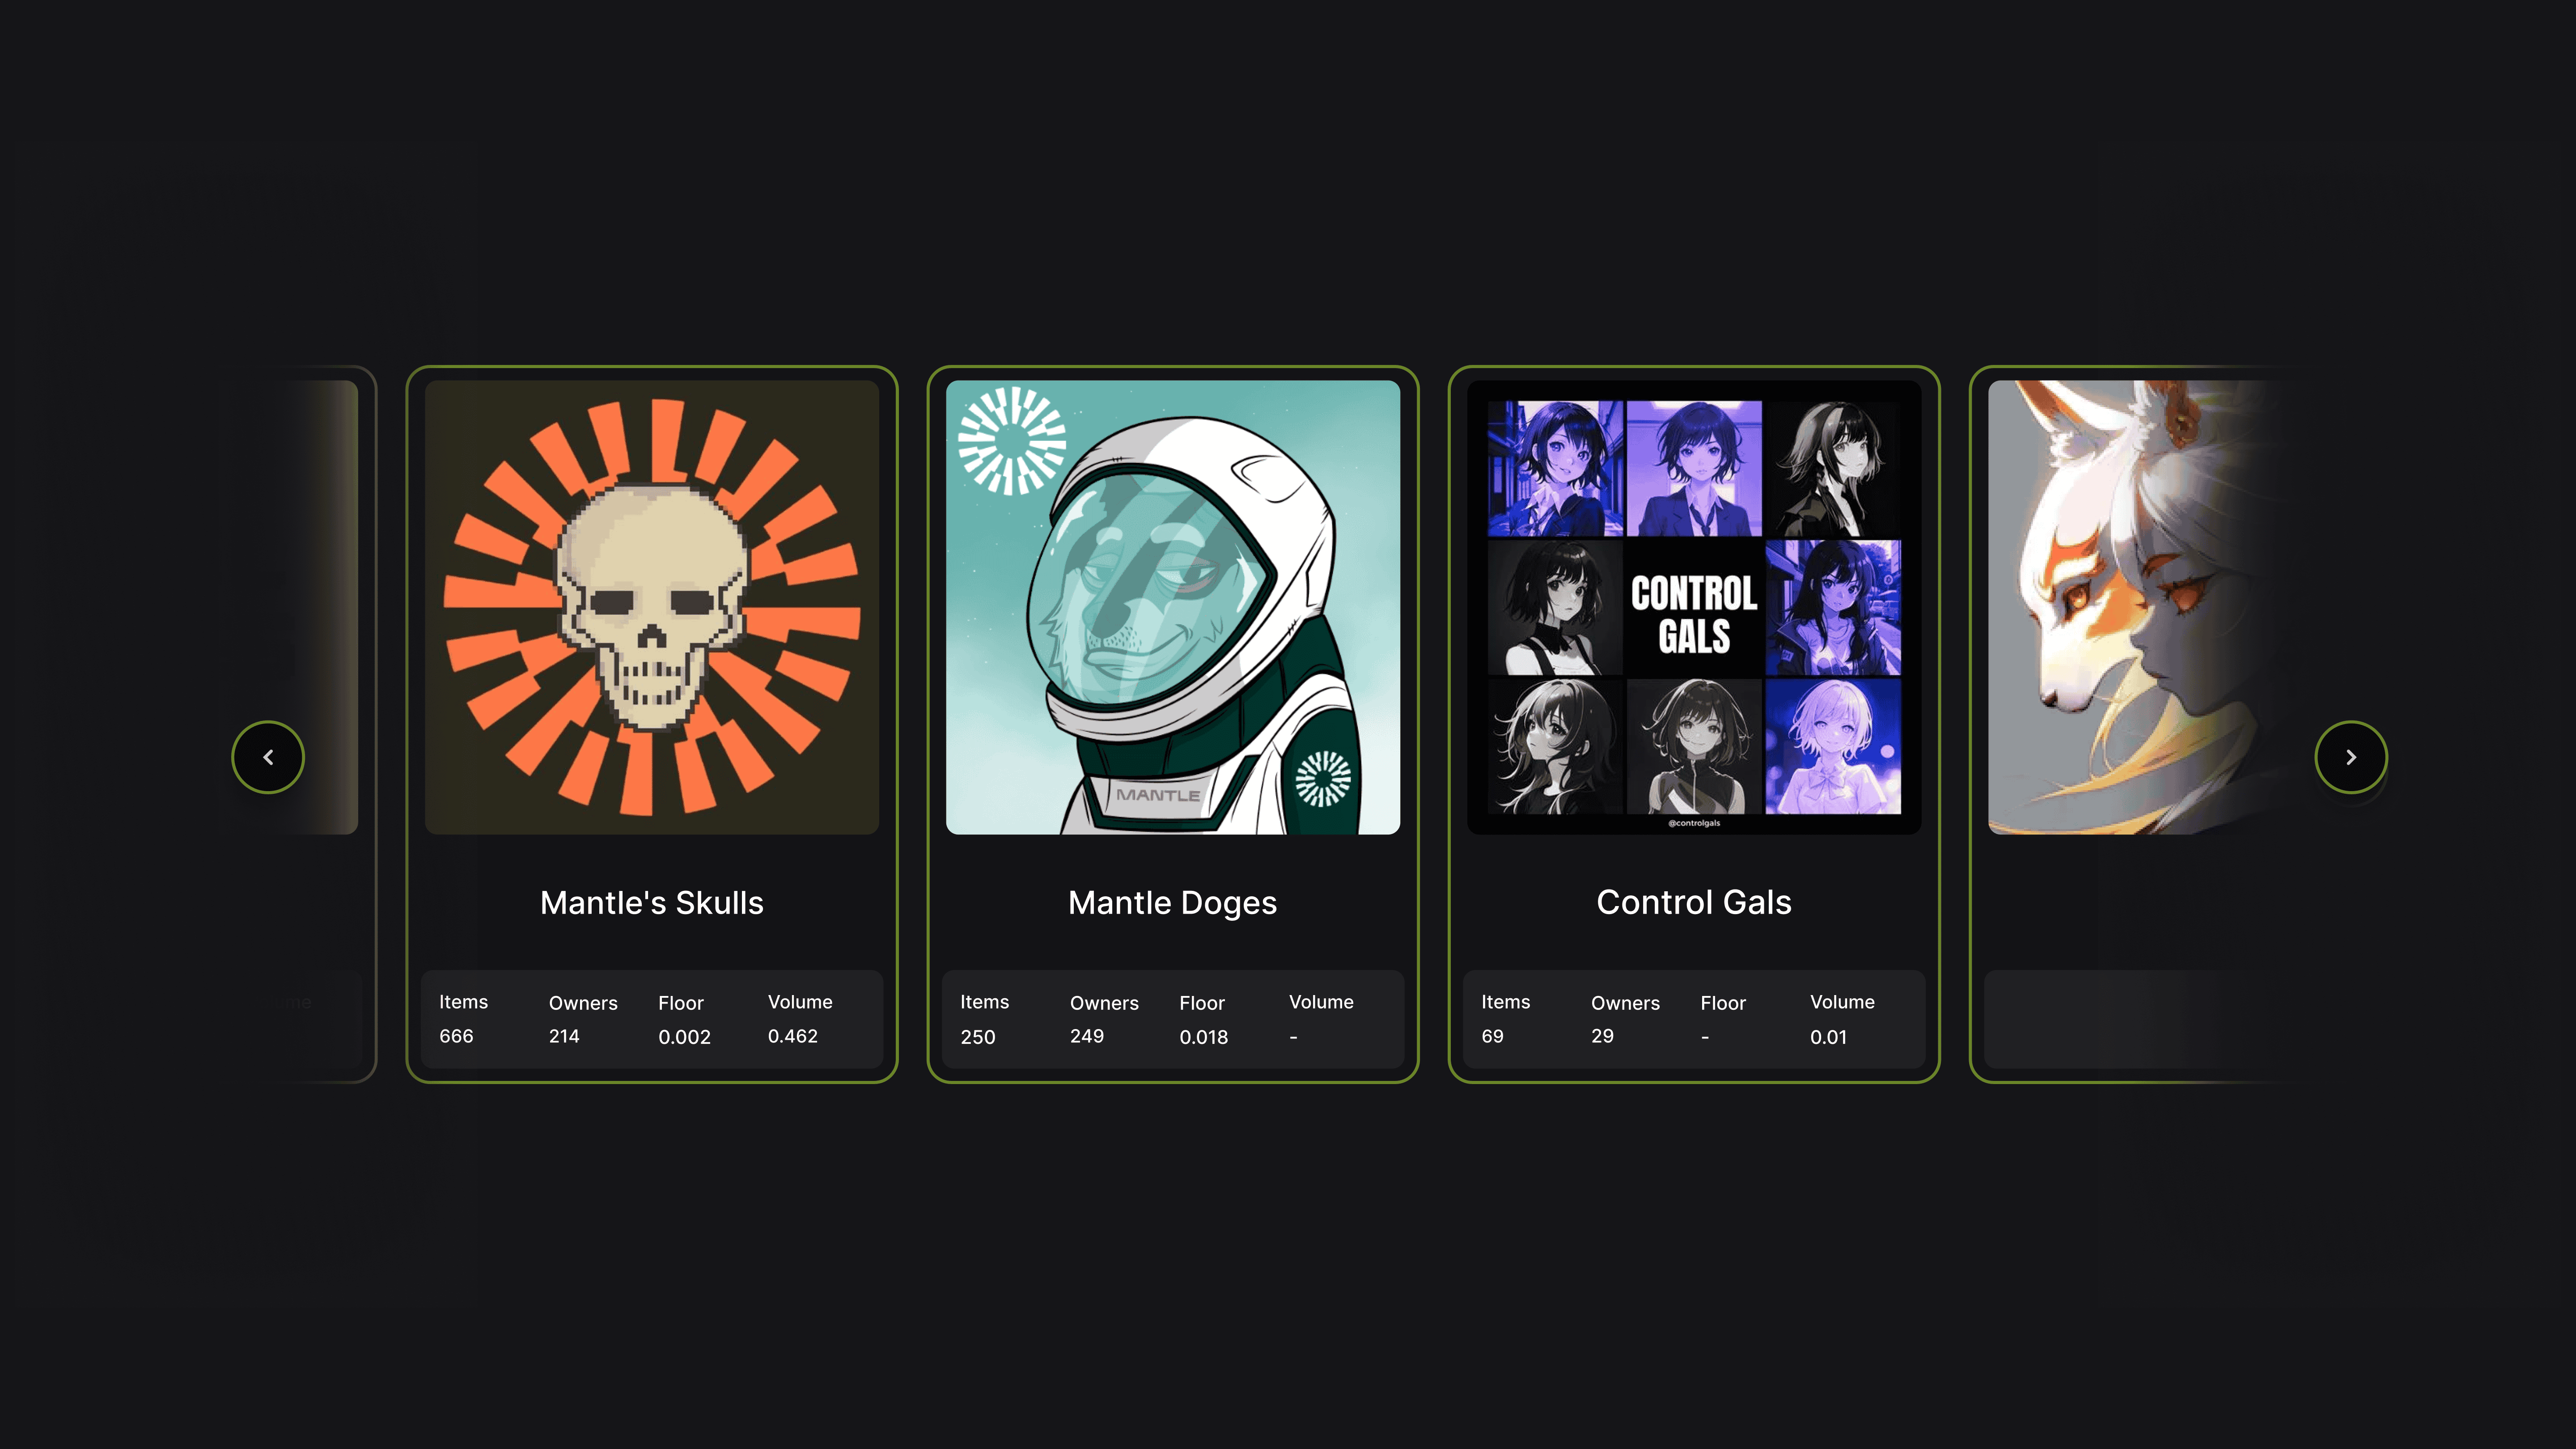Click the previous carousel arrow button

(x=268, y=757)
